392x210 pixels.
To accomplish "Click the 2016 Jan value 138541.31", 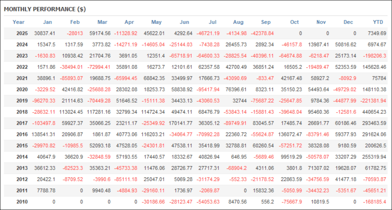I will pyautogui.click(x=43, y=134).
